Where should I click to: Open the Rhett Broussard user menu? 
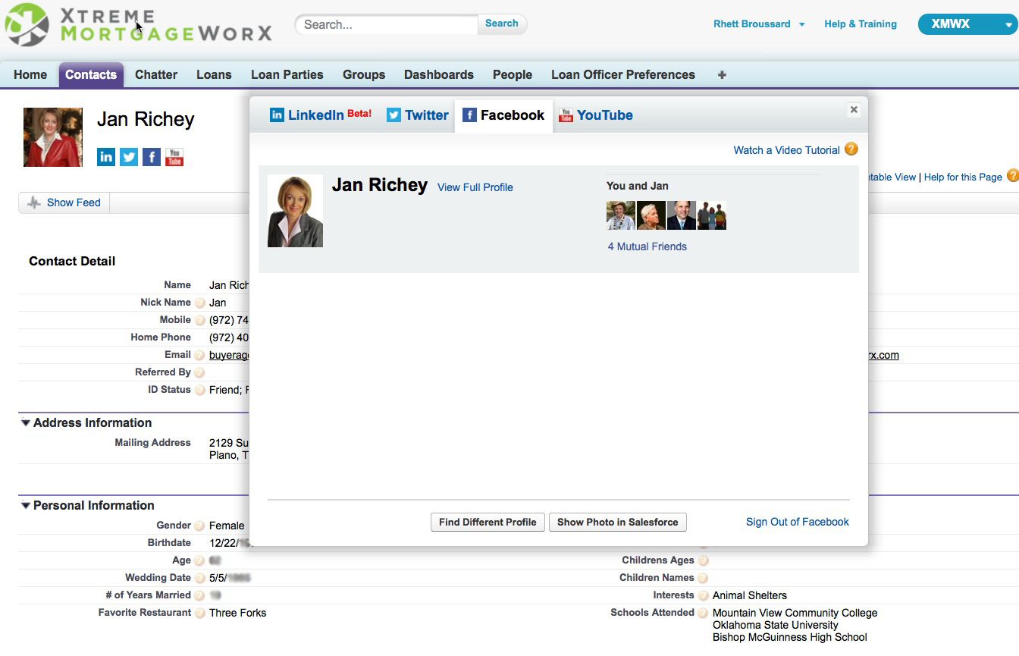[x=759, y=24]
